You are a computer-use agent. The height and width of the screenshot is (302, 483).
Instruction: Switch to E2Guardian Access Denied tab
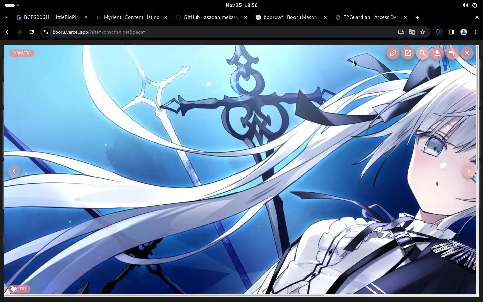click(x=371, y=17)
